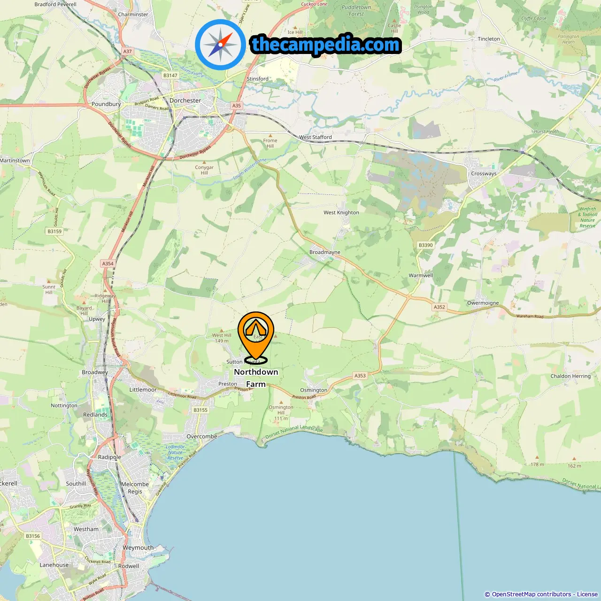
Task: Click the Crossways village label
Action: (x=484, y=173)
